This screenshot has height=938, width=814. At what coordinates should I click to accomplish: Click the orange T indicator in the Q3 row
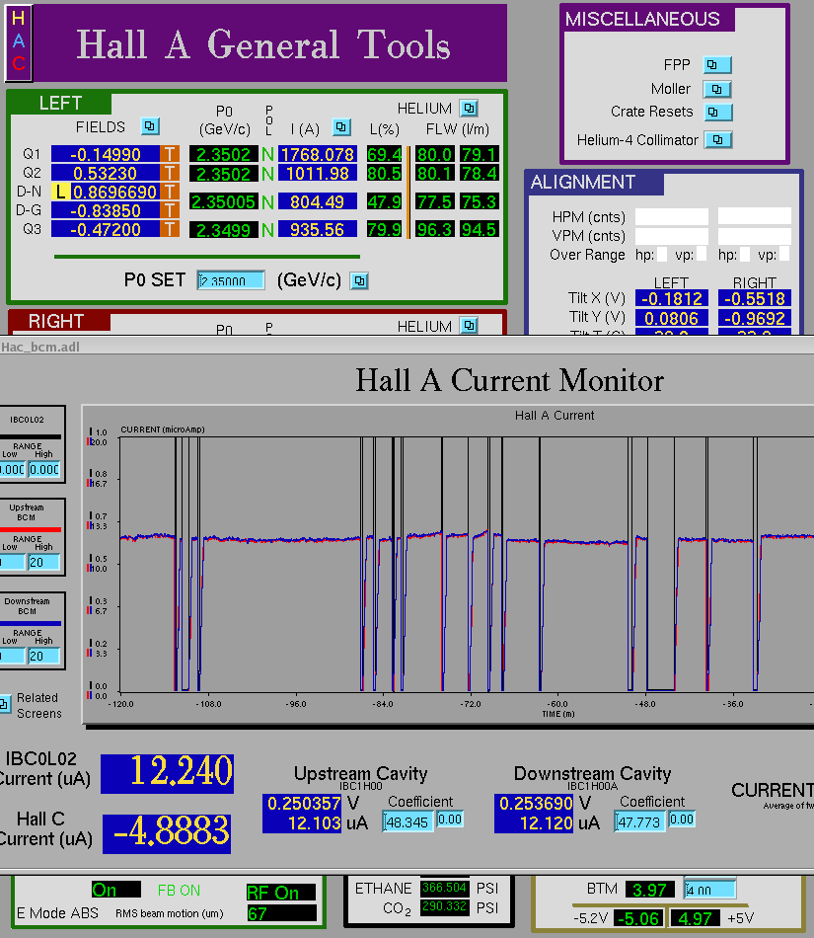(x=170, y=230)
